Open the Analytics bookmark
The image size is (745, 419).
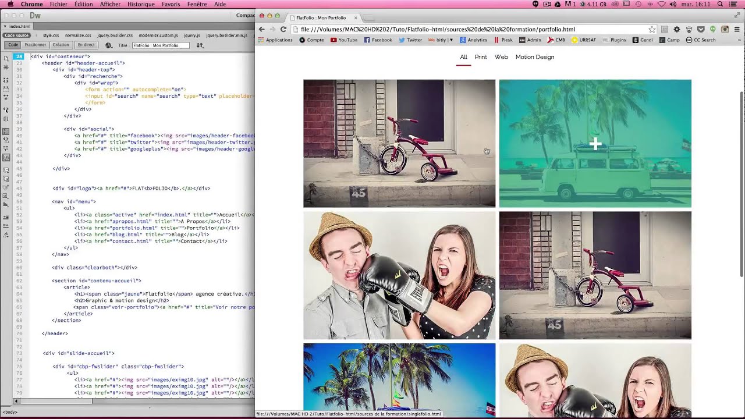[473, 40]
